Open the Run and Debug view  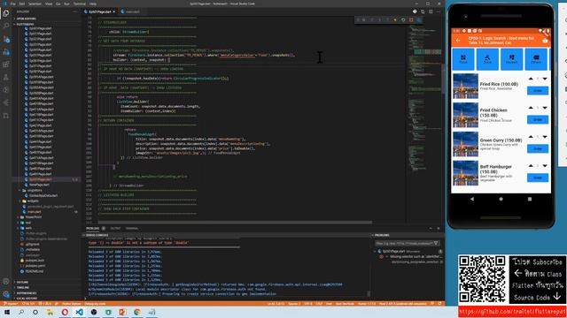[x=6, y=52]
